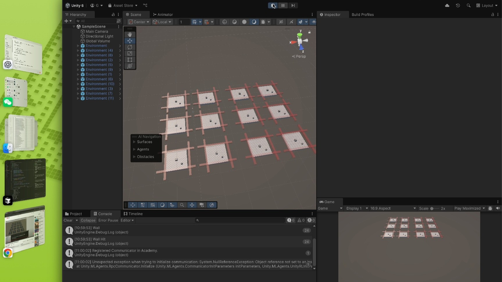This screenshot has height=282, width=502.
Task: Toggle Error Pause in the Console
Action: pos(108,220)
